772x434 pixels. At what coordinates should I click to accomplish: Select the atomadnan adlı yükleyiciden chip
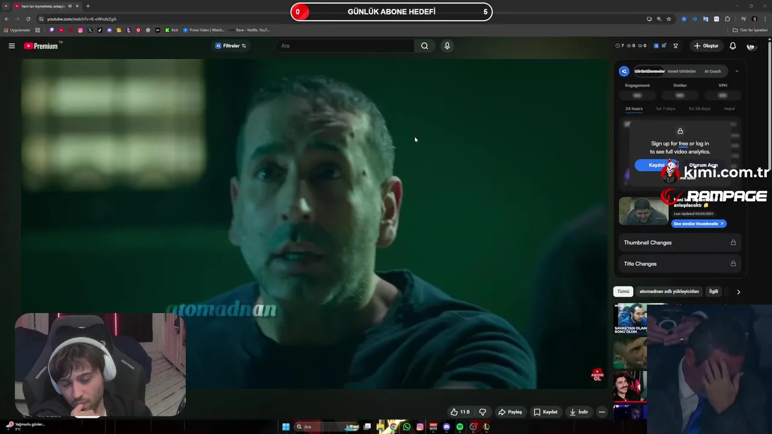tap(669, 292)
